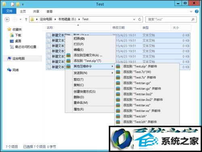Select 添加到 "Test.tar.gz" submenu entry
This screenshot has width=202, height=152.
[x=147, y=83]
